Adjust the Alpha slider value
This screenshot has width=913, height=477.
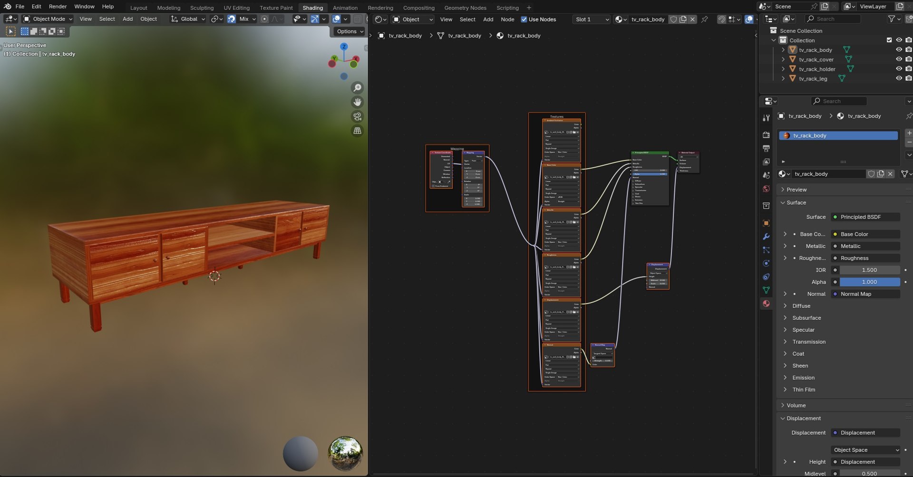point(869,282)
